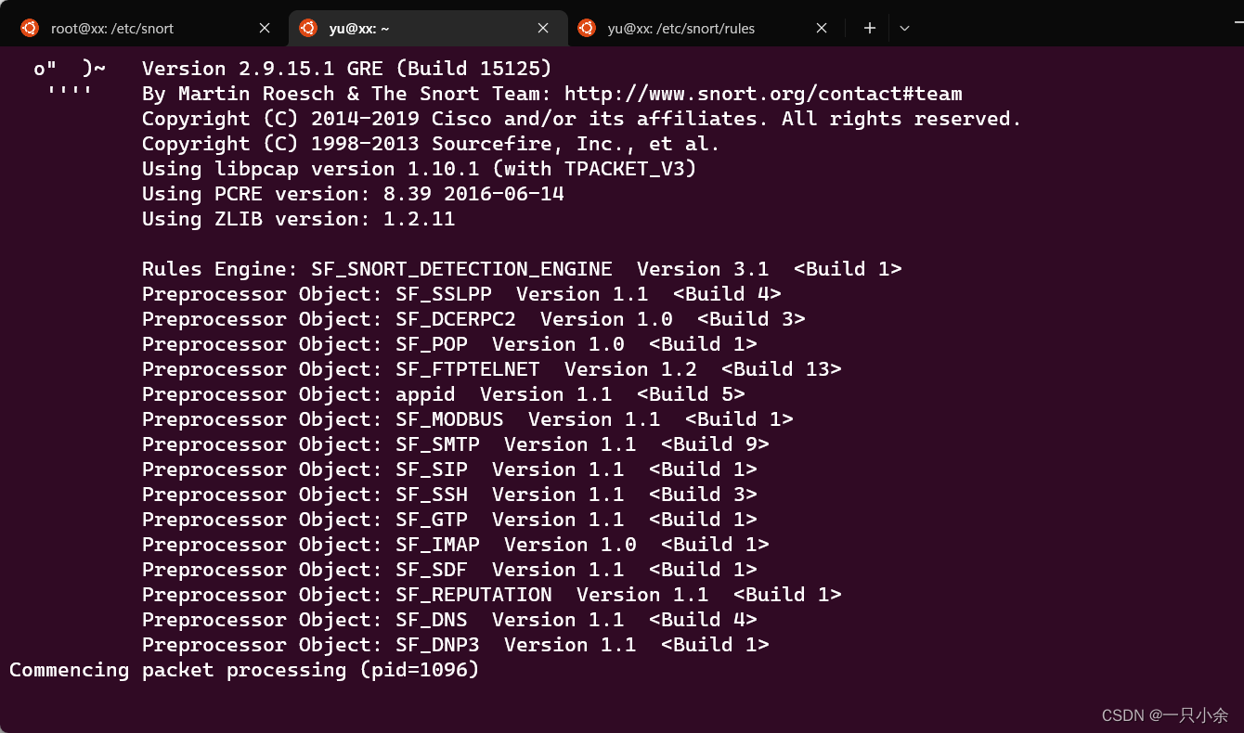The width and height of the screenshot is (1244, 733).
Task: Click the snort.org contact#team URL
Action: (763, 94)
